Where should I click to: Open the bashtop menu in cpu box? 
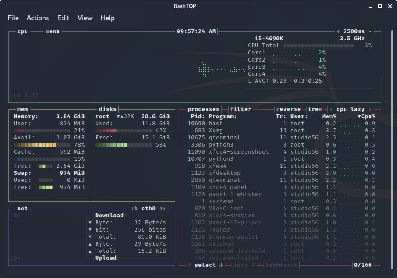coord(52,31)
